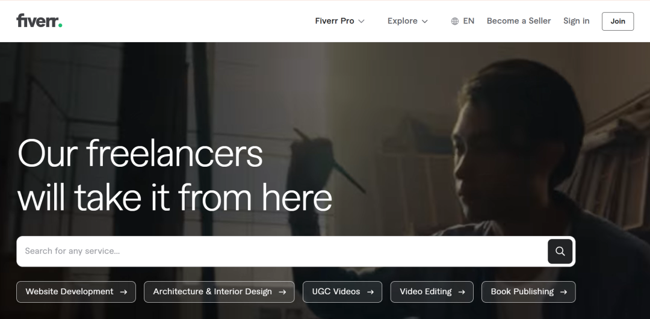
Task: Open the Explore menu
Action: pos(407,20)
